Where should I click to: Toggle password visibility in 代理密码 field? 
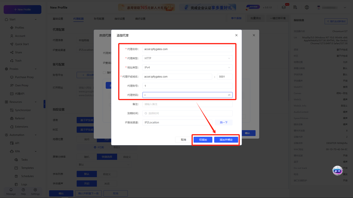coord(229,95)
